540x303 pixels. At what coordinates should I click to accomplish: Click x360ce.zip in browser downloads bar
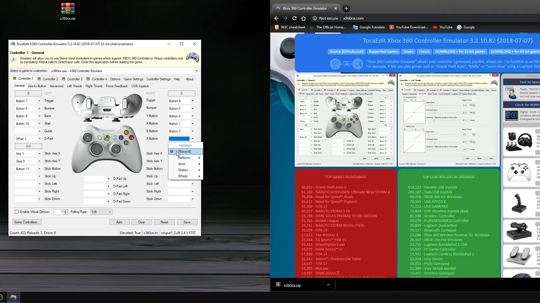tap(292, 285)
